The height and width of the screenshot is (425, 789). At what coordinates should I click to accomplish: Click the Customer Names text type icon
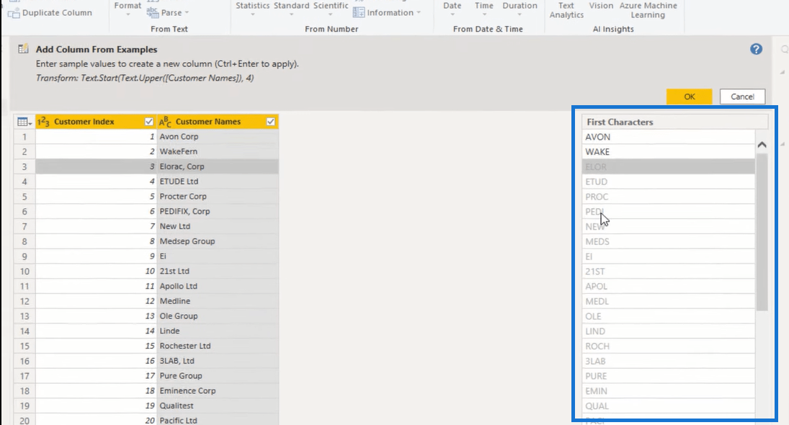[x=165, y=122]
